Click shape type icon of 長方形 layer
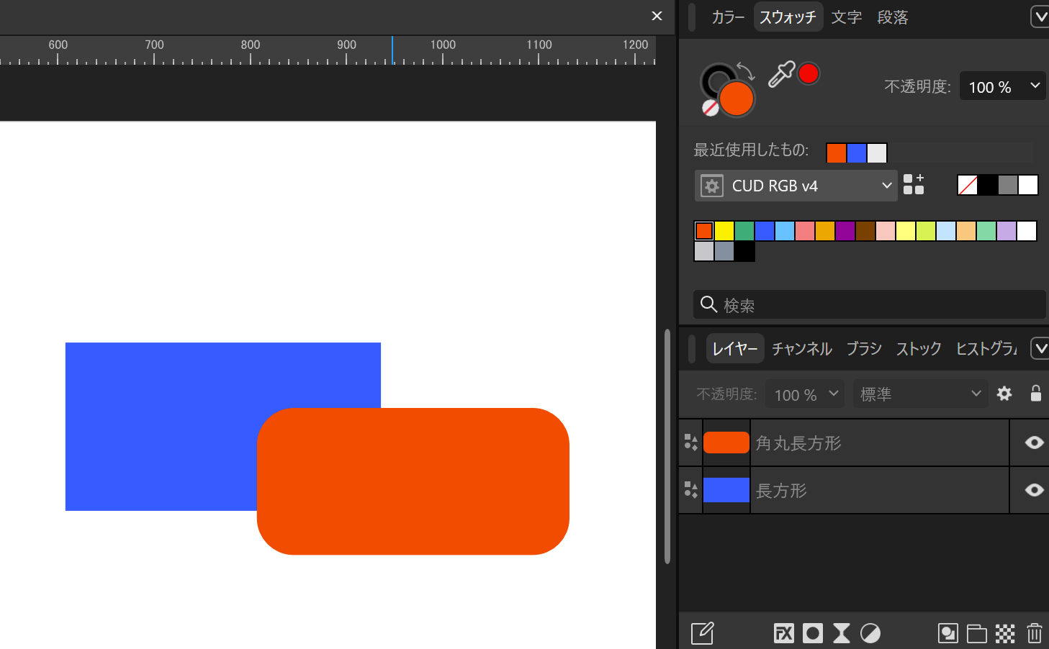Screen dimensions: 1049x649 691,490
